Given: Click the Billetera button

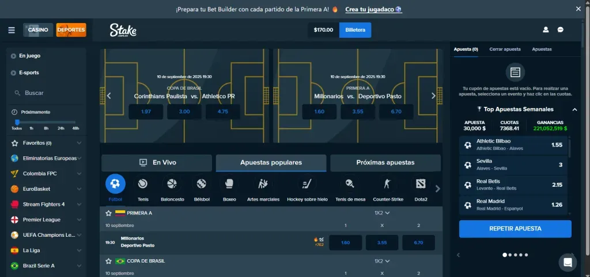Looking at the screenshot, I should point(355,30).
